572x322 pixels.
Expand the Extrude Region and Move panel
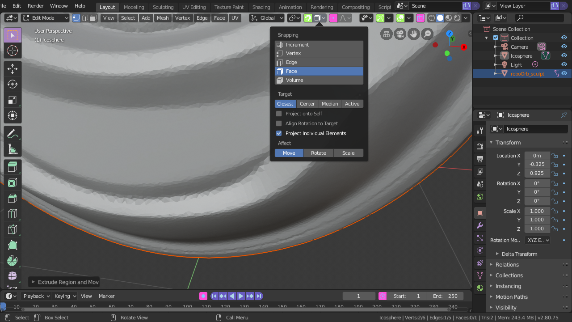pyautogui.click(x=64, y=282)
